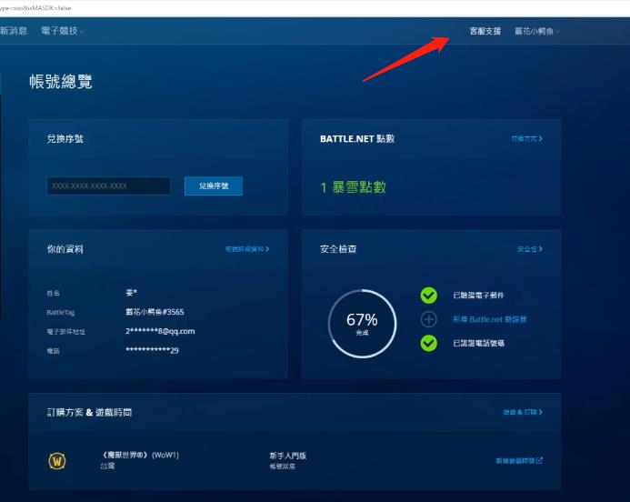Image resolution: width=630 pixels, height=502 pixels.
Task: Click the '已驗證電子郵件' verified email text
Action: click(478, 295)
